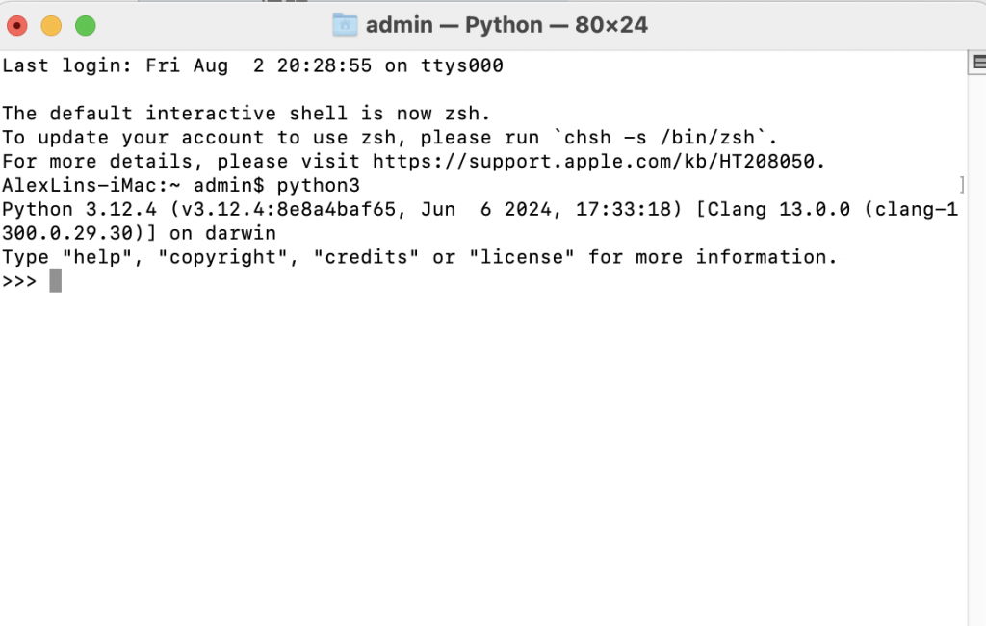The image size is (986, 626).
Task: Close the Terminal window with red button
Action: (17, 26)
